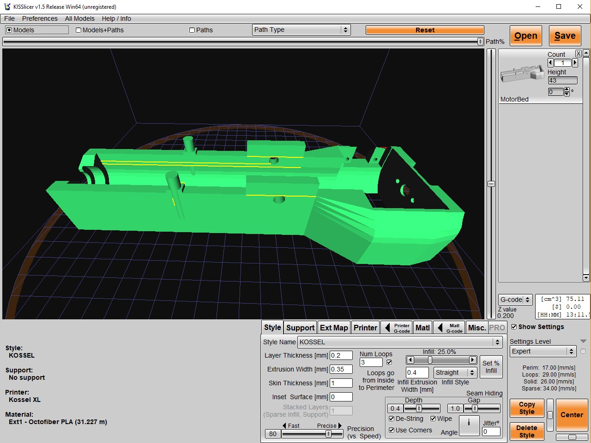This screenshot has width=591, height=443.
Task: Open the All Models menu
Action: coord(79,18)
